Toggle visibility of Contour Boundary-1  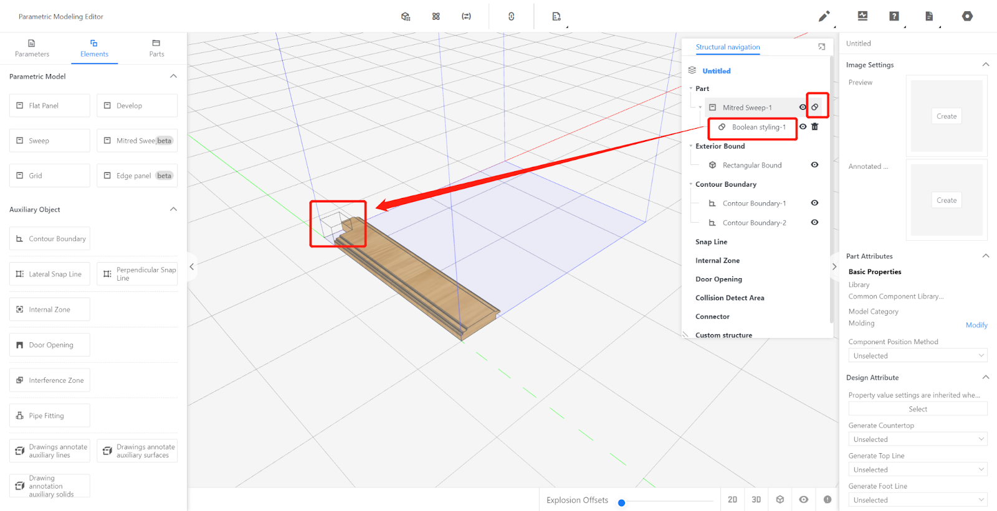point(814,203)
